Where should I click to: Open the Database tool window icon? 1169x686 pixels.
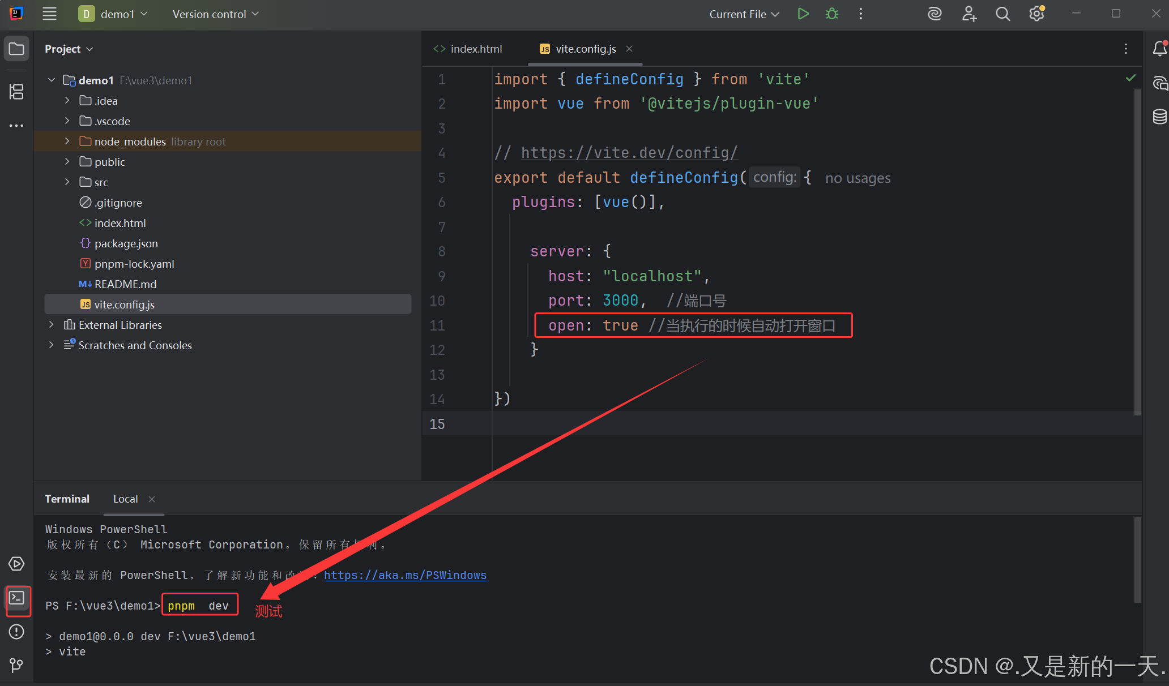(1159, 117)
